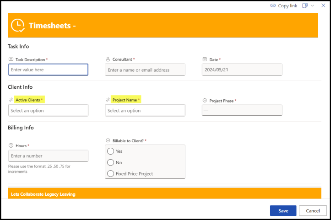Expand the chevron next to the edit icon

tap(313, 5)
